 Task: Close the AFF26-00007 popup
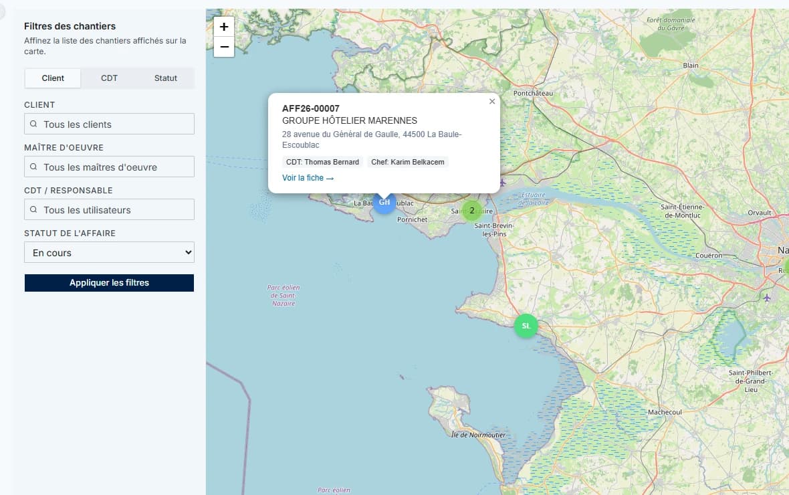click(492, 101)
